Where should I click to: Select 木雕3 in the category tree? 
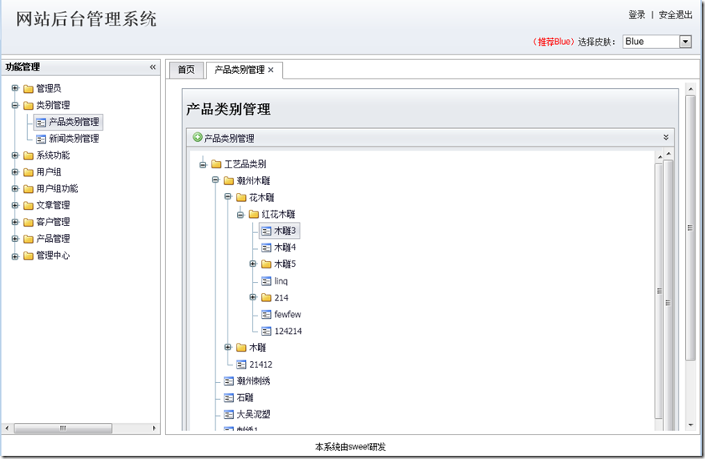pos(280,231)
